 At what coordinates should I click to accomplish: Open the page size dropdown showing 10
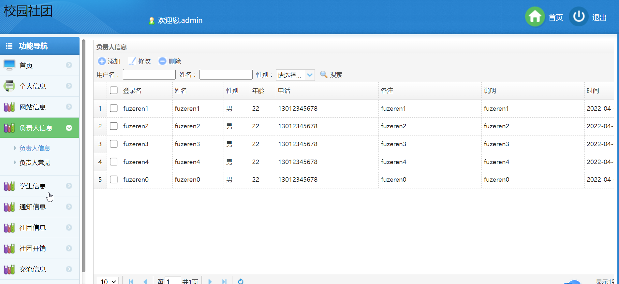pyautogui.click(x=108, y=281)
